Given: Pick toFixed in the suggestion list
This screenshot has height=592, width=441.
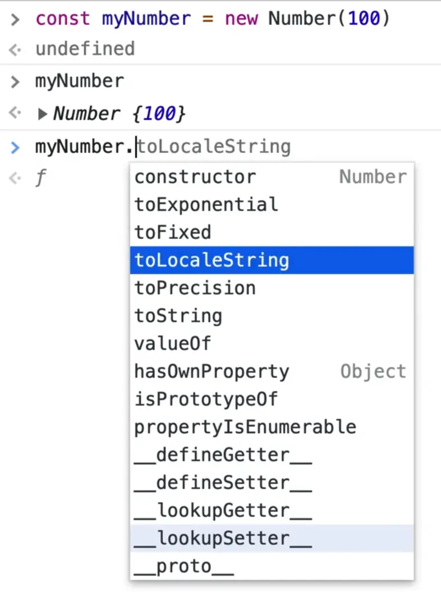Looking at the screenshot, I should click(173, 233).
